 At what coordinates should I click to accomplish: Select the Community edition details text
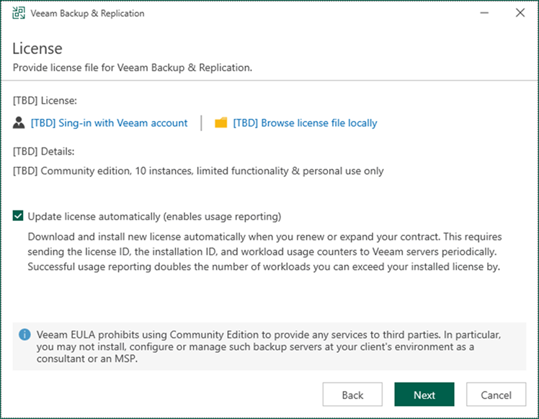click(x=198, y=171)
